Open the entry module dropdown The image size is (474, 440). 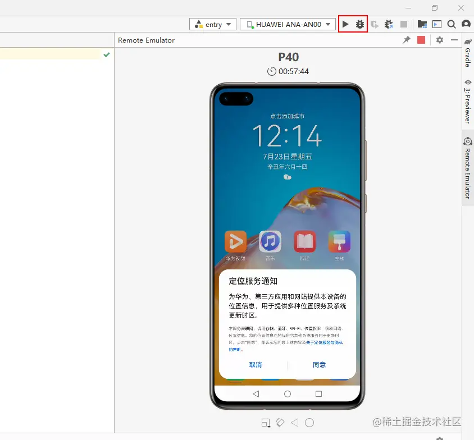[x=213, y=24]
